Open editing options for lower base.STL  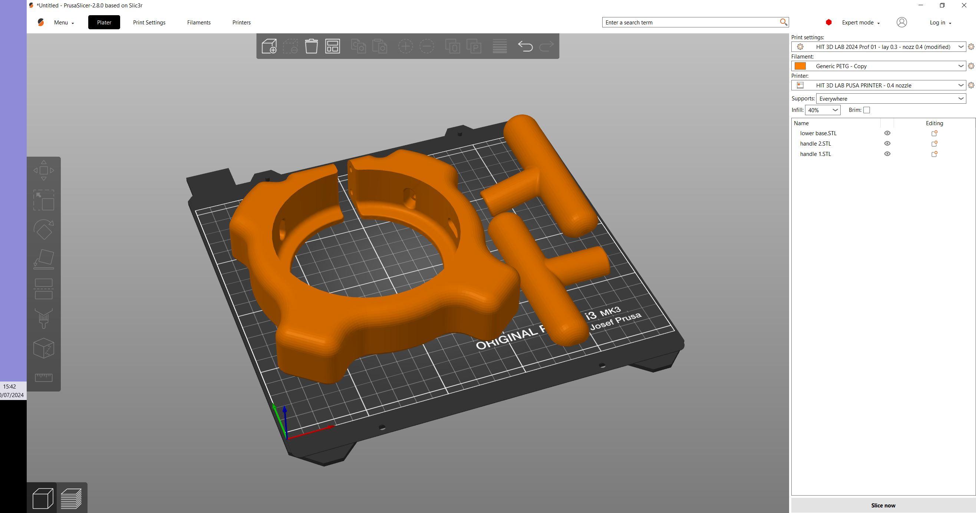(x=934, y=133)
